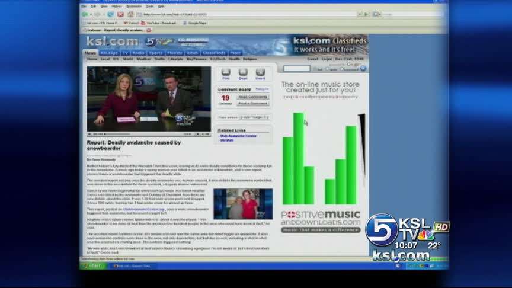Go to the browser Home page icon
The width and height of the screenshot is (512, 288).
pyautogui.click(x=130, y=14)
